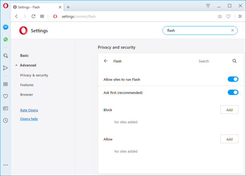Add page to bookmarks with heart icon
The height and width of the screenshot is (176, 246).
[228, 16]
